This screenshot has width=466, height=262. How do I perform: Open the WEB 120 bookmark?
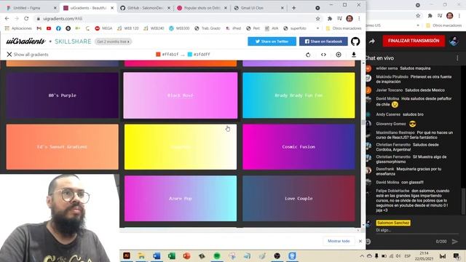point(128,28)
